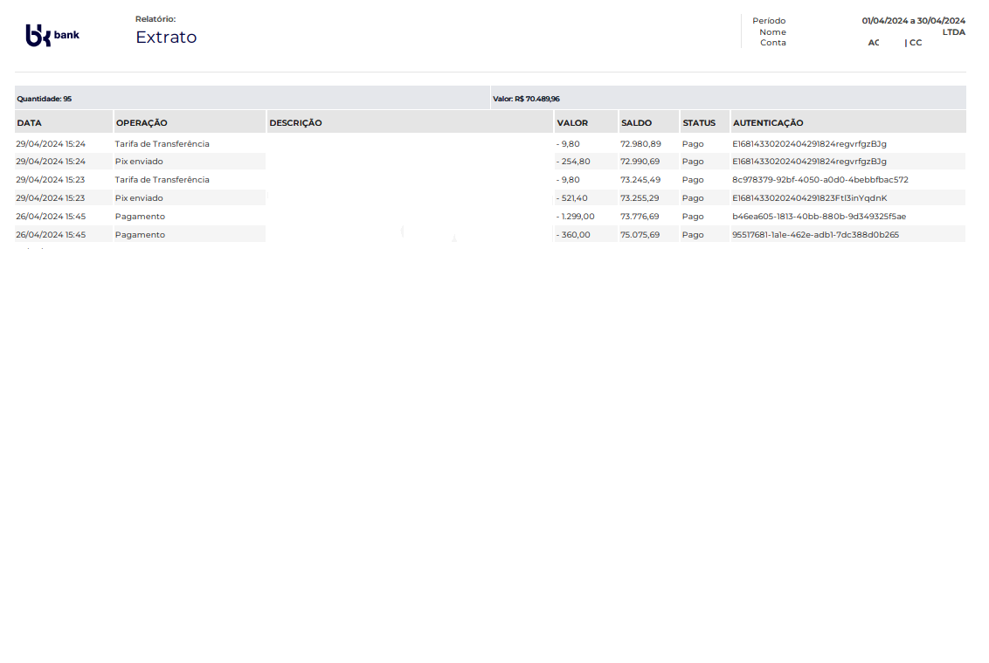Viewport: 989px width, 663px height.
Task: Click Pago status in the 73.776,69 row
Action: [x=693, y=217]
